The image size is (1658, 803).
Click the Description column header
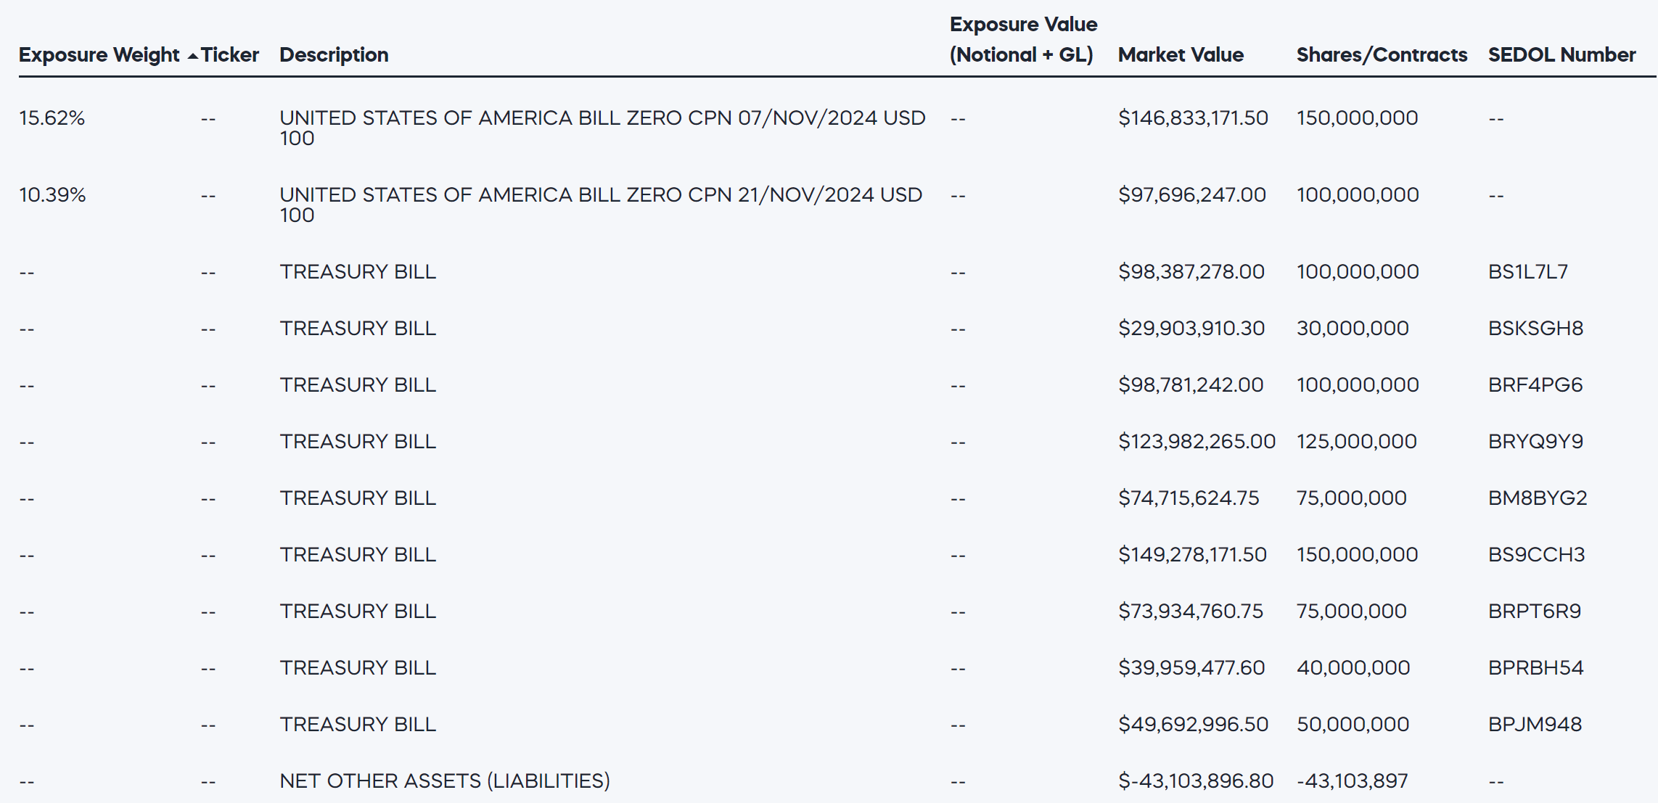click(x=334, y=55)
